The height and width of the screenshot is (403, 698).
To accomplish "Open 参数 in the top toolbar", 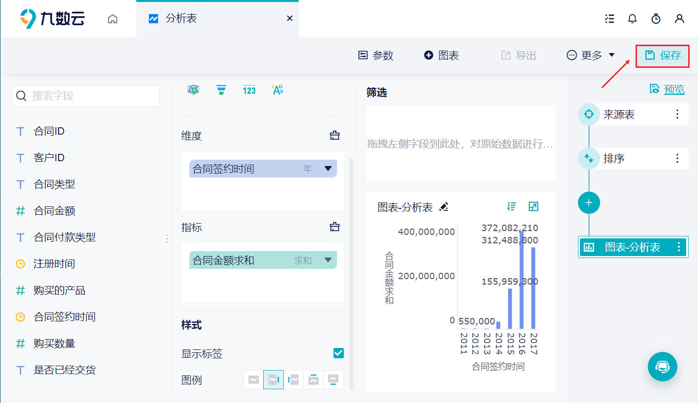I will coord(375,56).
